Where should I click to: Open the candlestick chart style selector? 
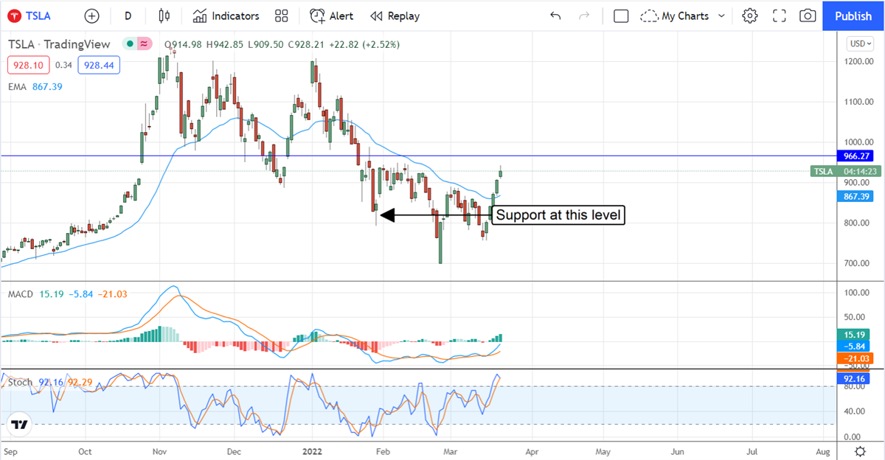click(164, 15)
